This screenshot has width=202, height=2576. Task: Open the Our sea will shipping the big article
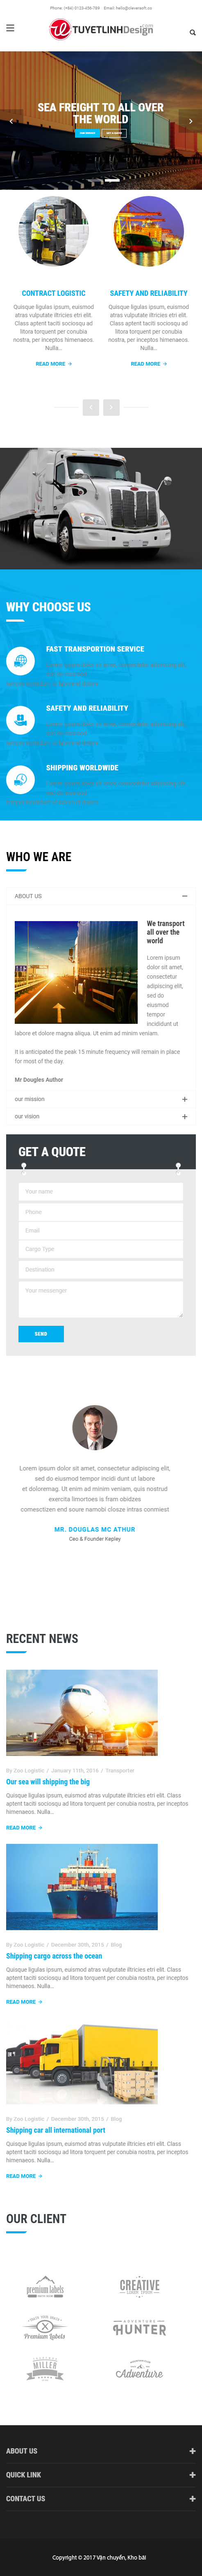48,1781
